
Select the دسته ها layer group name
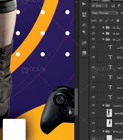117,131
